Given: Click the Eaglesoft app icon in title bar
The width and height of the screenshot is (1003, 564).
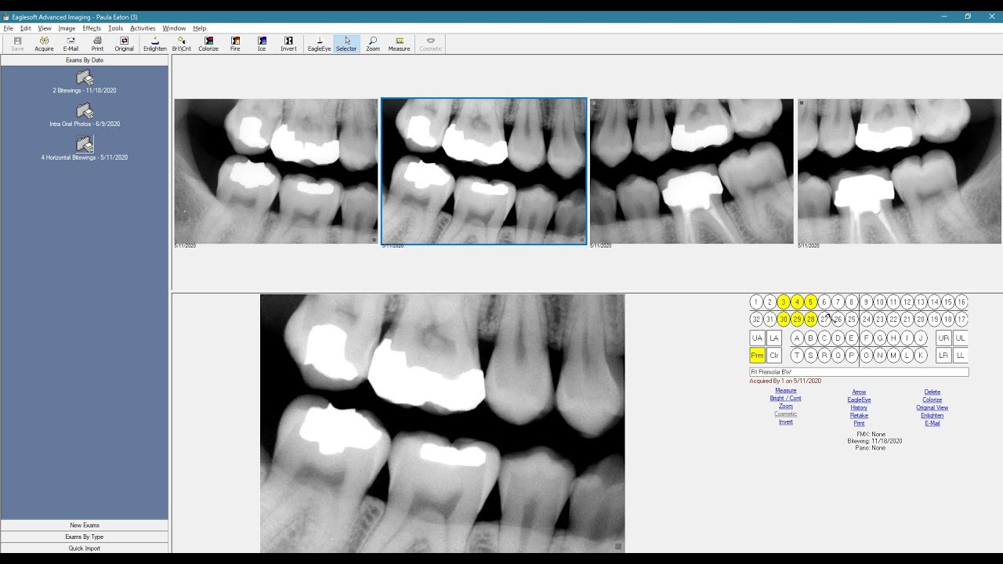Looking at the screenshot, I should pos(5,16).
